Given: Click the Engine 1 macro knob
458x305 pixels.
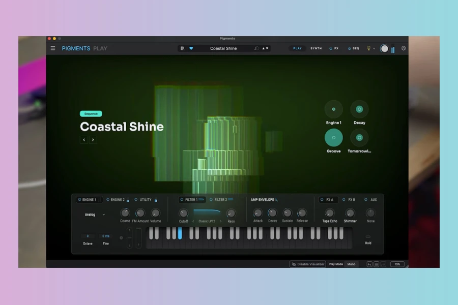Looking at the screenshot, I should pyautogui.click(x=333, y=109).
